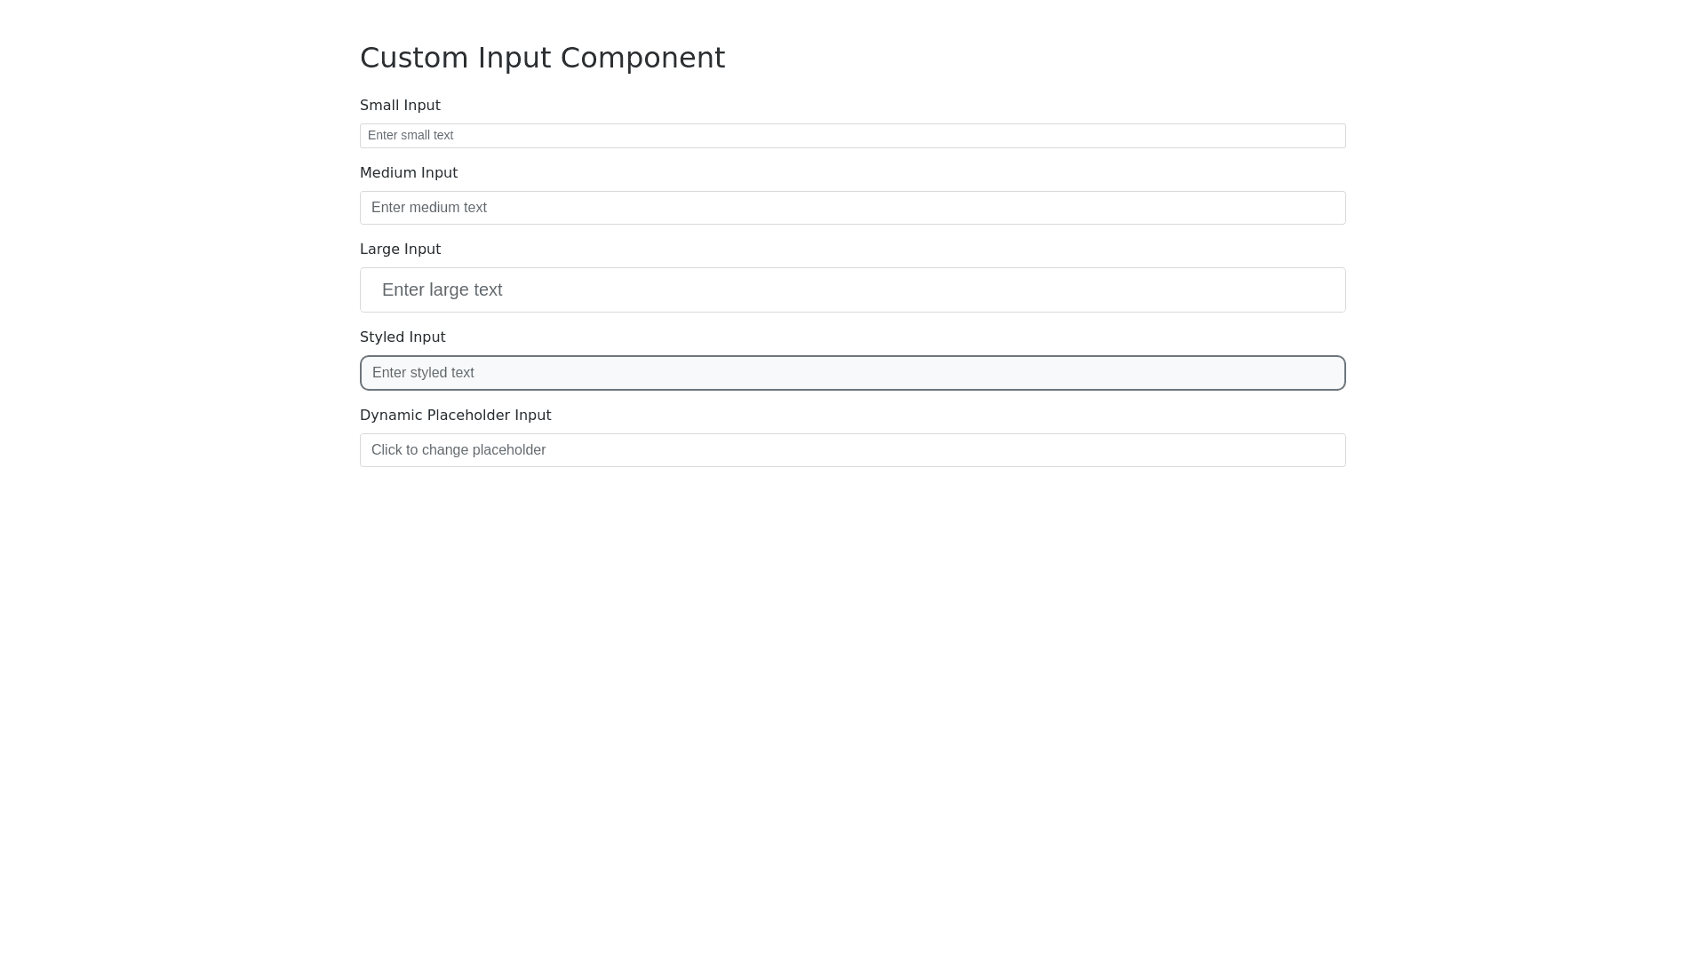
Task: Click the "Large Input" label
Action: click(400, 250)
